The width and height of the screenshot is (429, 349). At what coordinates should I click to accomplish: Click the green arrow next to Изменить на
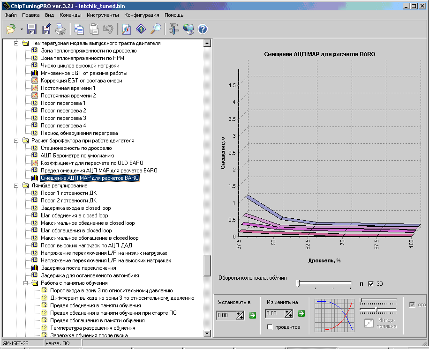pos(301,313)
